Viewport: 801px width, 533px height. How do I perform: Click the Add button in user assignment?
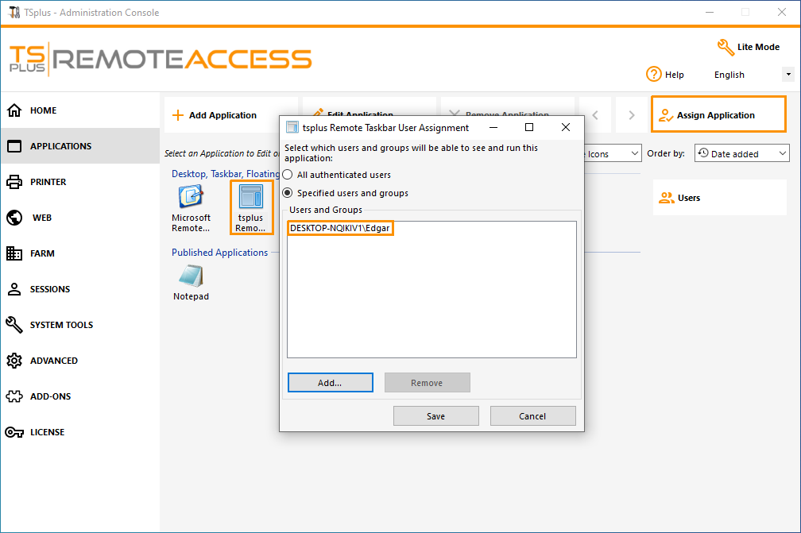coord(330,382)
